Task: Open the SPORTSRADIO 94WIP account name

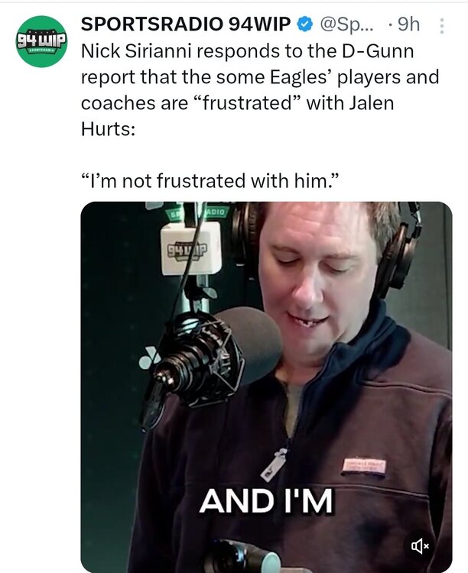Action: 186,24
